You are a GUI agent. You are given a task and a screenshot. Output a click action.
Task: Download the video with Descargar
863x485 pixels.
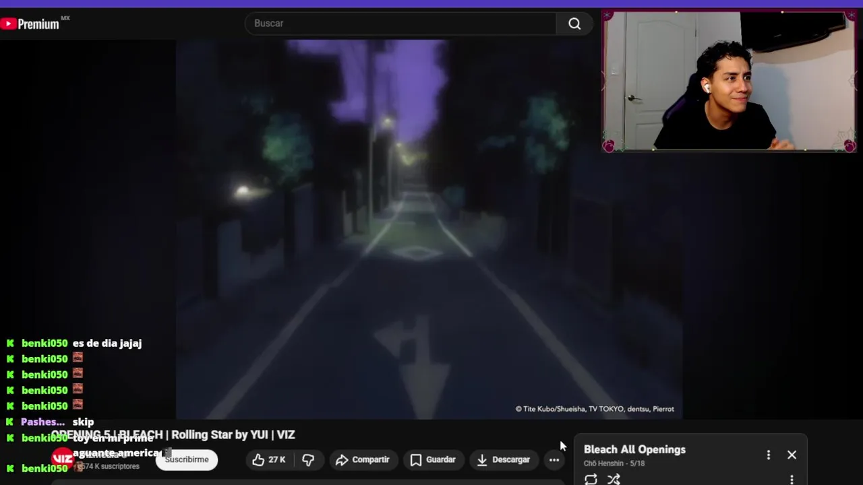(x=504, y=460)
